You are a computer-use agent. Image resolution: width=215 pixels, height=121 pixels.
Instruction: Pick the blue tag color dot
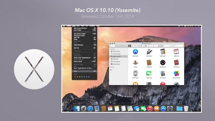coord(84,77)
